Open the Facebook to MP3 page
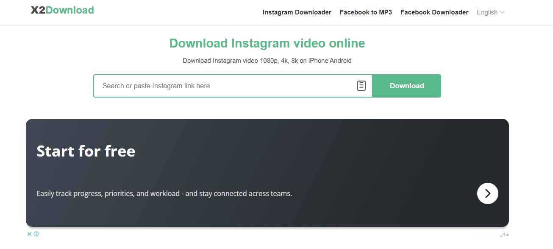Image resolution: width=553 pixels, height=249 pixels. [366, 12]
